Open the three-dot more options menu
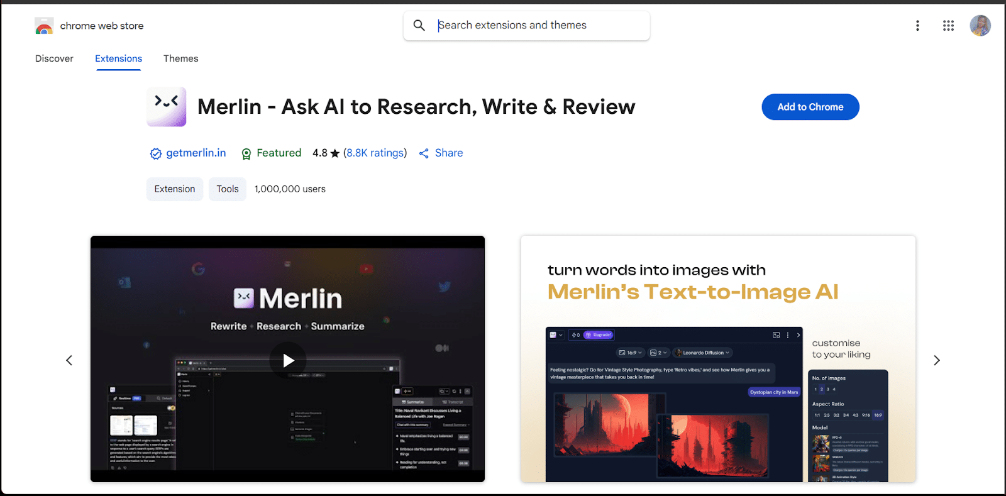Viewport: 1006px width, 496px height. pos(917,26)
